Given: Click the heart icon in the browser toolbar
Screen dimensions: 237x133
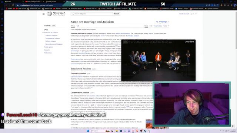Looking at the screenshot, I should click(217, 5).
